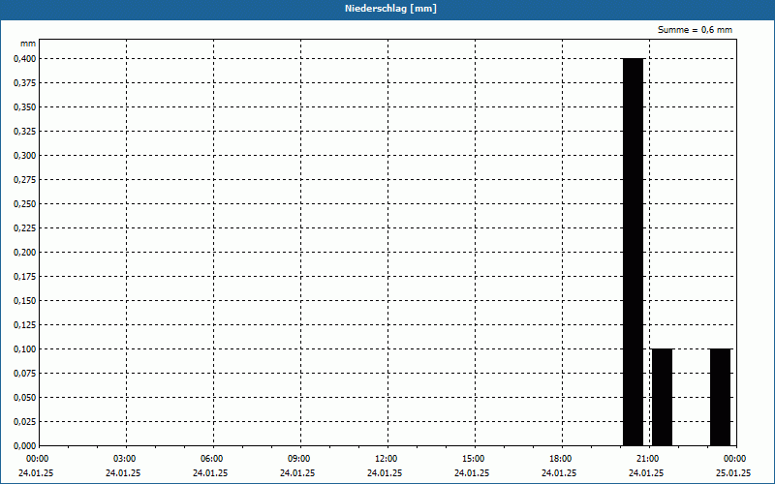This screenshot has width=775, height=484.
Task: Click the 24.01.25 date under 12:00
Action: (385, 473)
